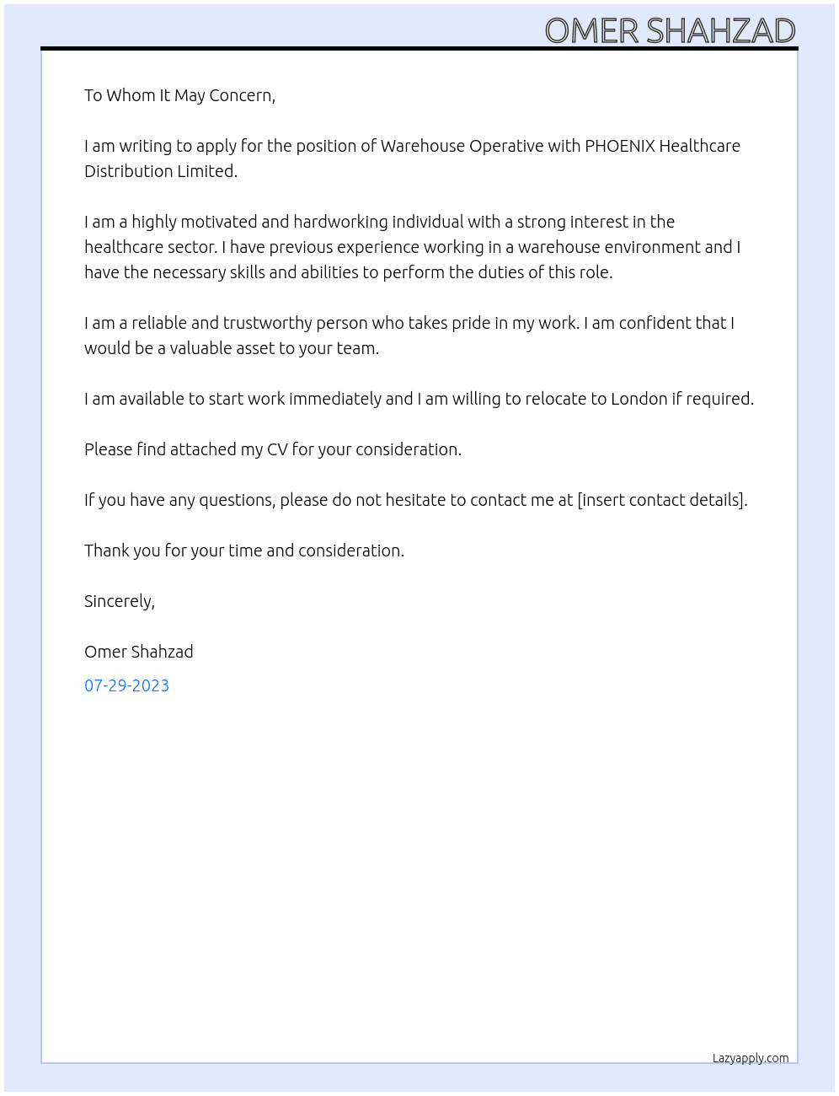Click the OMER SHAHZAD header name

tap(670, 30)
